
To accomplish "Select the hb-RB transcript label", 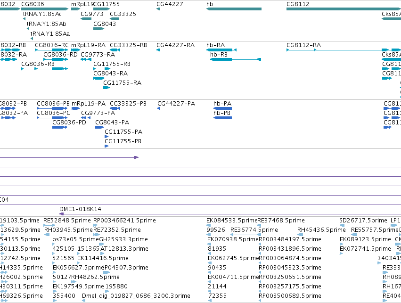I will click(x=219, y=55).
